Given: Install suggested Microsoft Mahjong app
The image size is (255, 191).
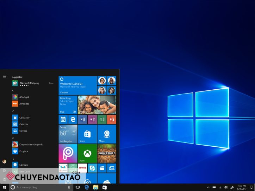Looking at the screenshot, I should point(32,83).
